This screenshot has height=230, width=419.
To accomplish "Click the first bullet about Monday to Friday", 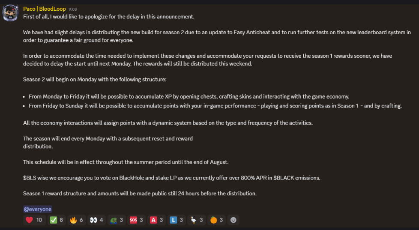I will (189, 97).
